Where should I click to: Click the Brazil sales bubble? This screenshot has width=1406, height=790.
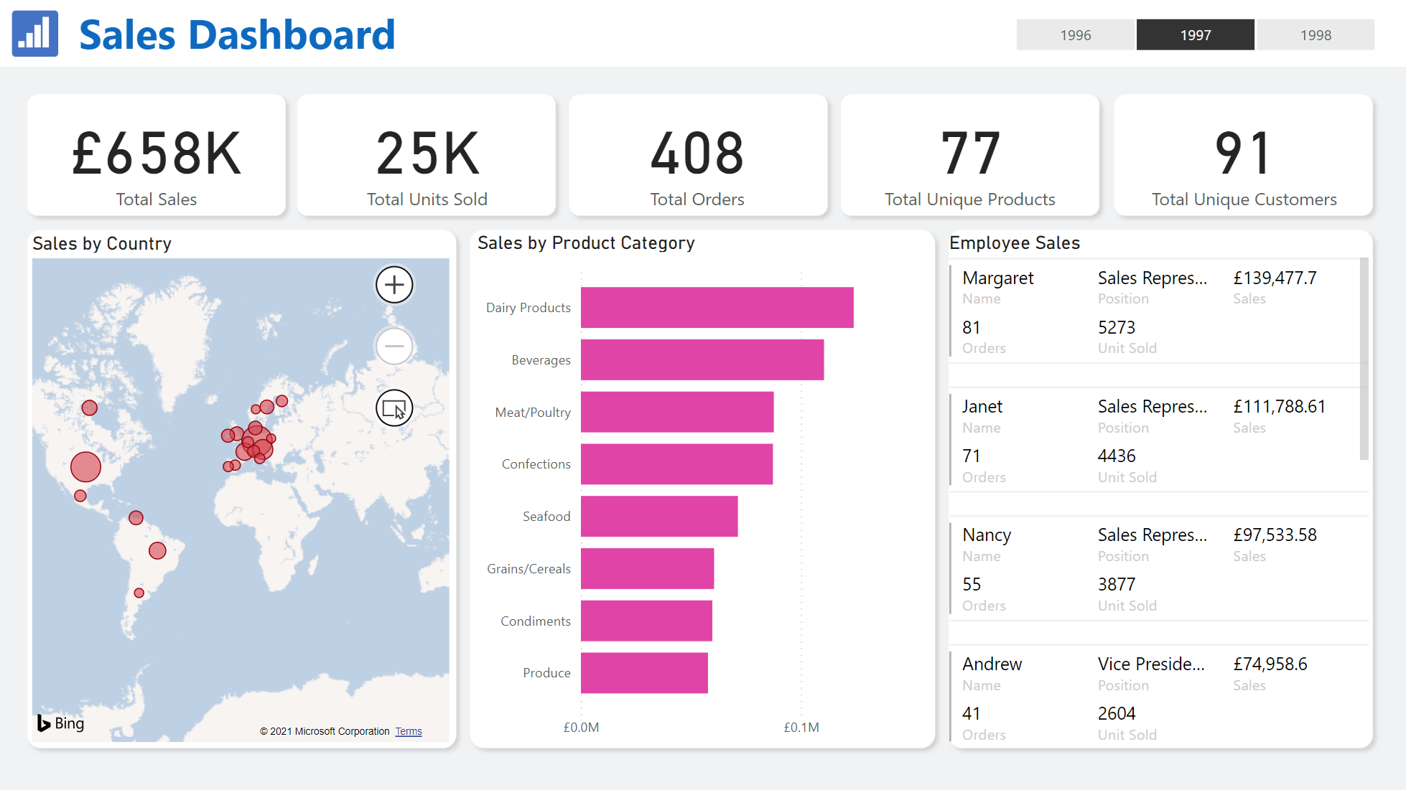coord(157,550)
